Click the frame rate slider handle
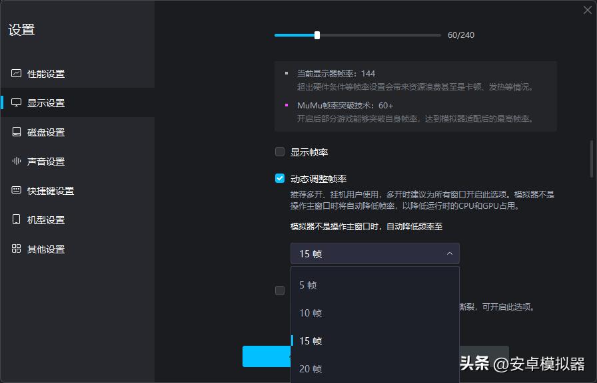597x383 pixels. click(317, 35)
